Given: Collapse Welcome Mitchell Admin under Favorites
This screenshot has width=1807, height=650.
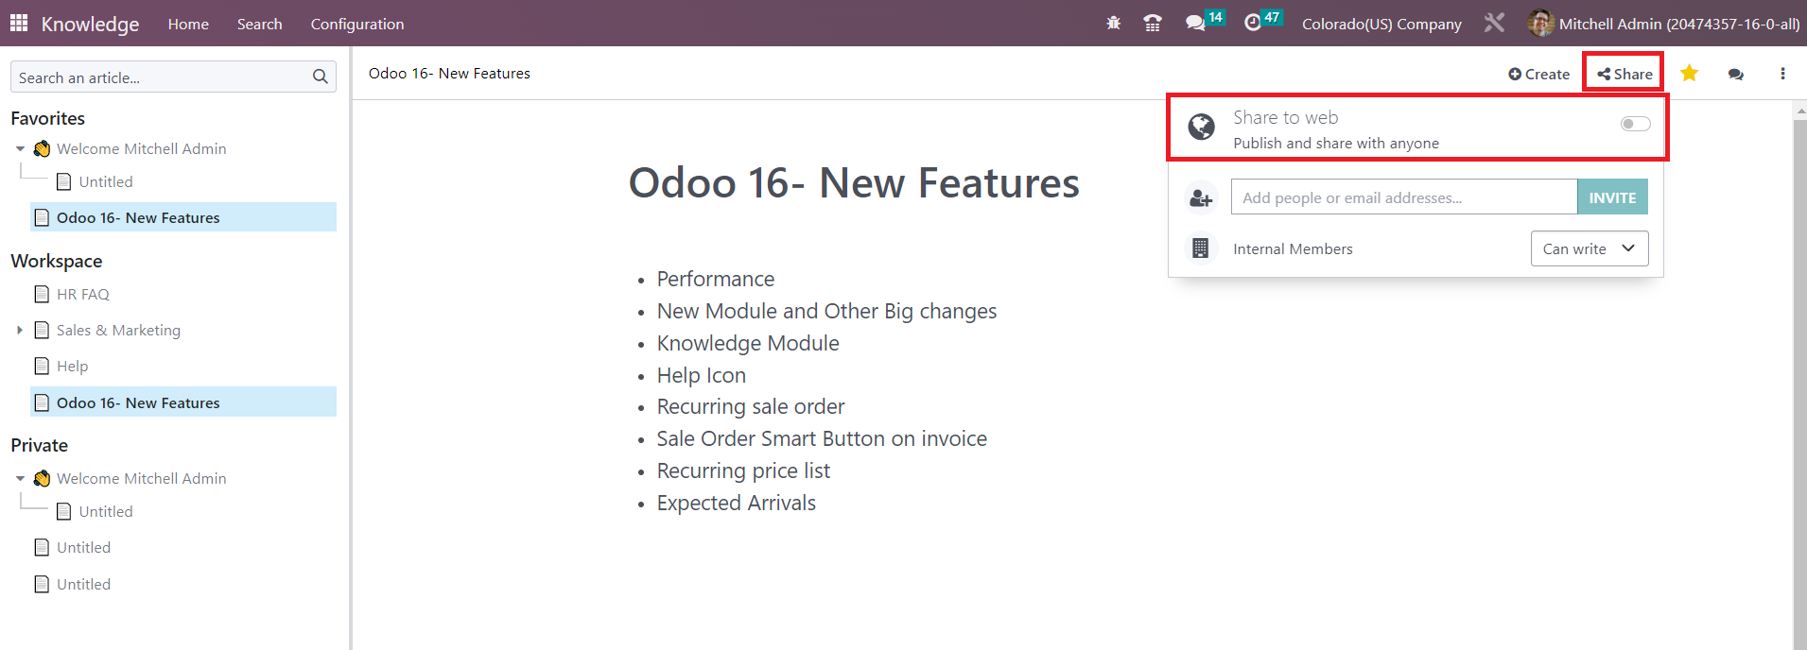Looking at the screenshot, I should [20, 148].
